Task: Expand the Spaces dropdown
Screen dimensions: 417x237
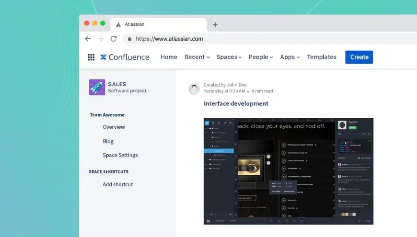Action: pyautogui.click(x=229, y=57)
